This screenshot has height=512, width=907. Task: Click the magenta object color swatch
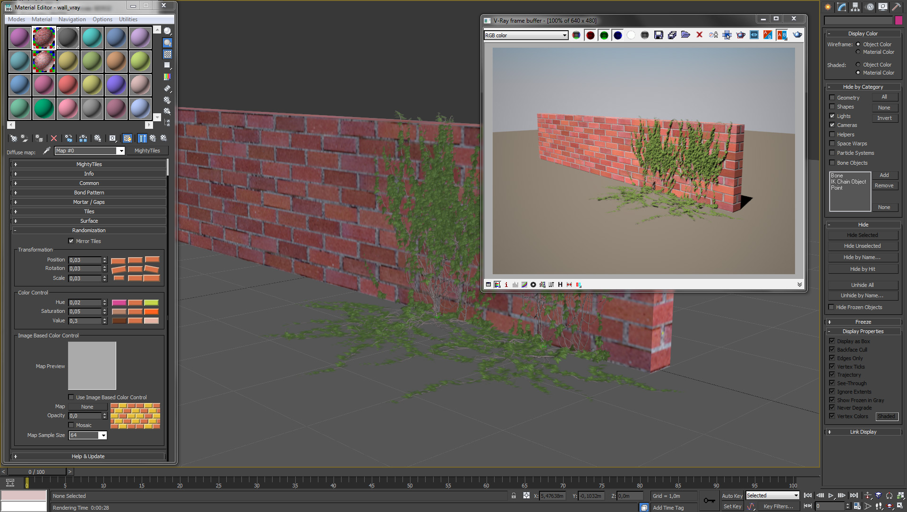pyautogui.click(x=898, y=20)
